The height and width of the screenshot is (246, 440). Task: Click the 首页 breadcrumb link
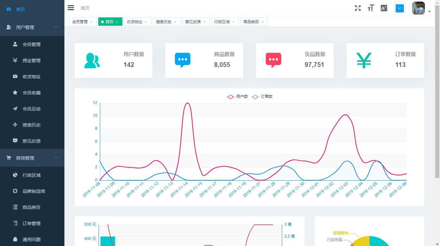[x=85, y=8]
